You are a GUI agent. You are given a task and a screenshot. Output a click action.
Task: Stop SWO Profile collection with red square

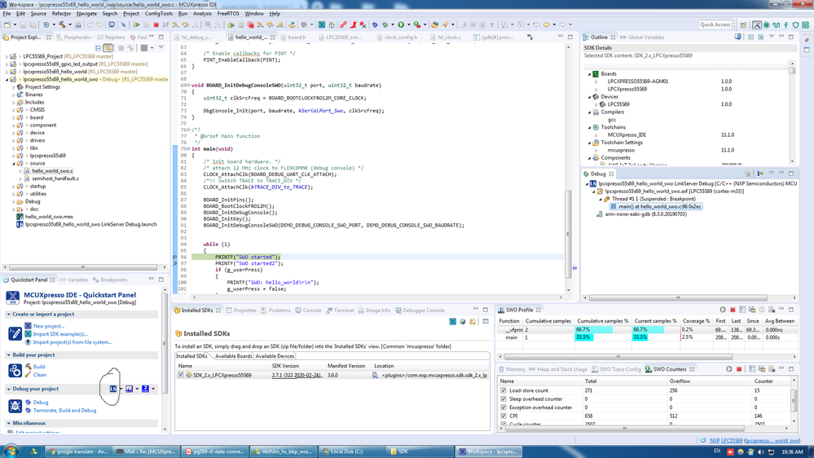(x=733, y=310)
